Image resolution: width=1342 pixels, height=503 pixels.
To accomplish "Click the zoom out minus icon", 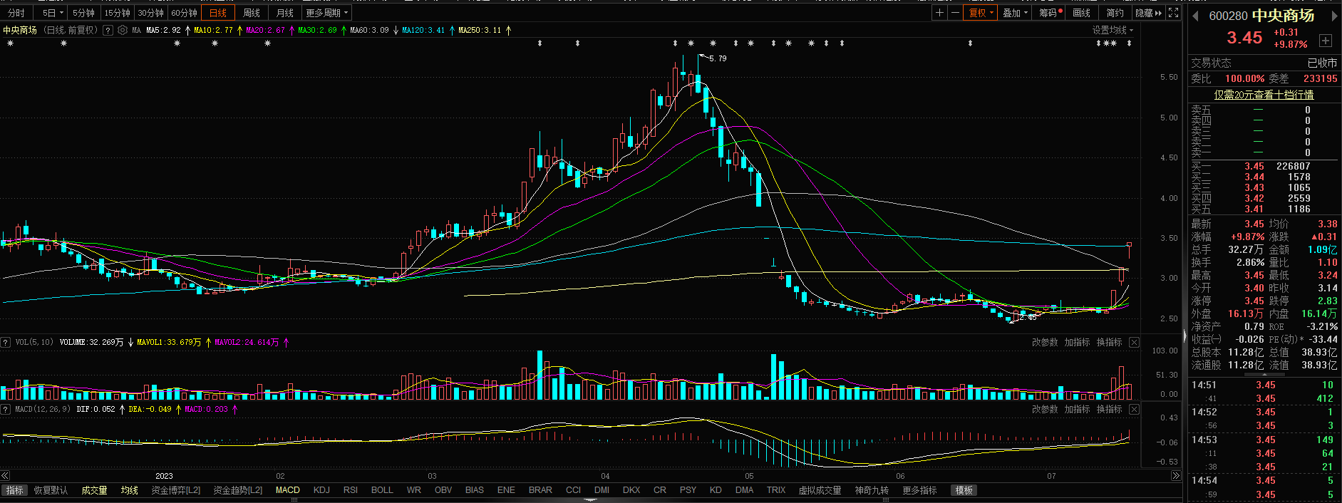I will [955, 13].
